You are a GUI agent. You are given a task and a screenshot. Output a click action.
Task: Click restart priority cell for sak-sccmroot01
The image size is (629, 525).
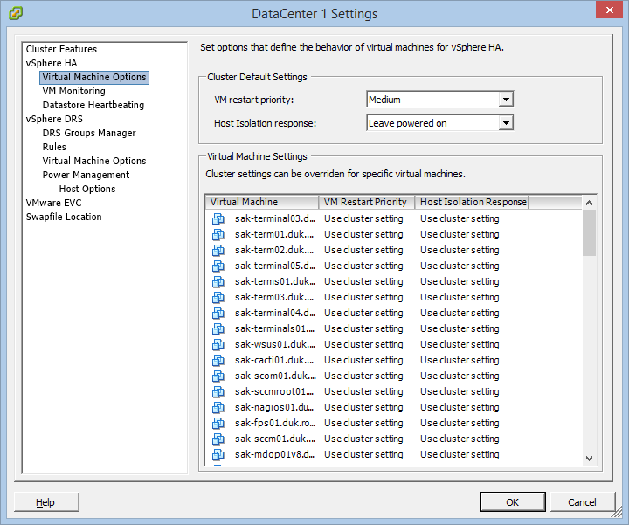pyautogui.click(x=363, y=392)
